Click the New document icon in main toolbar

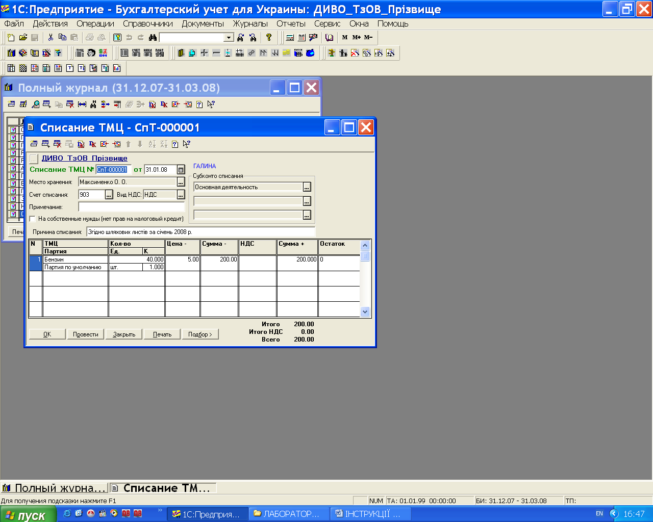point(11,37)
